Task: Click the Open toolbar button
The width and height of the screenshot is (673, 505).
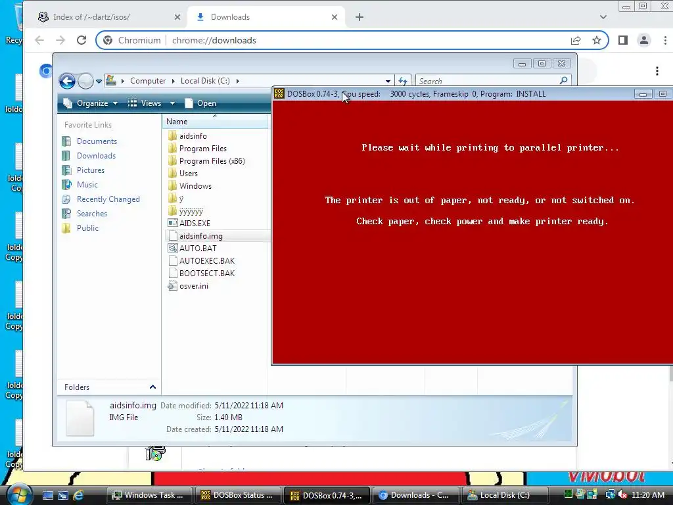Action: pos(200,103)
